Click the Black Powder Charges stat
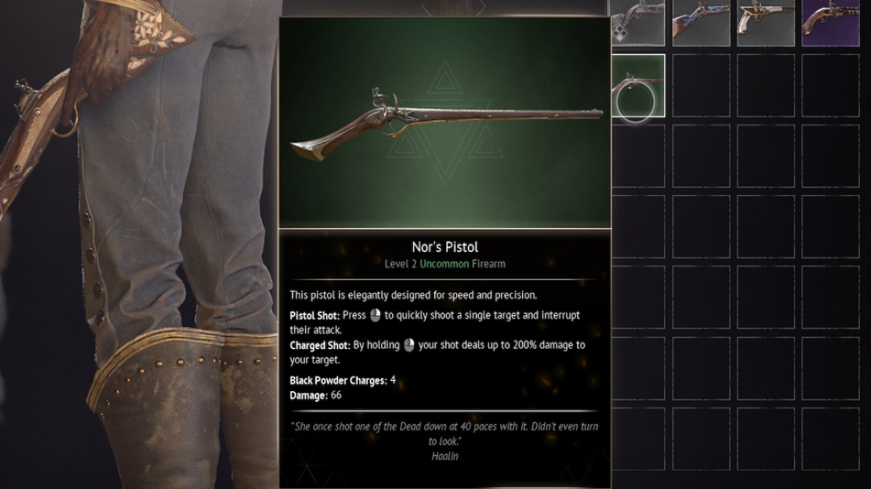 pos(342,380)
